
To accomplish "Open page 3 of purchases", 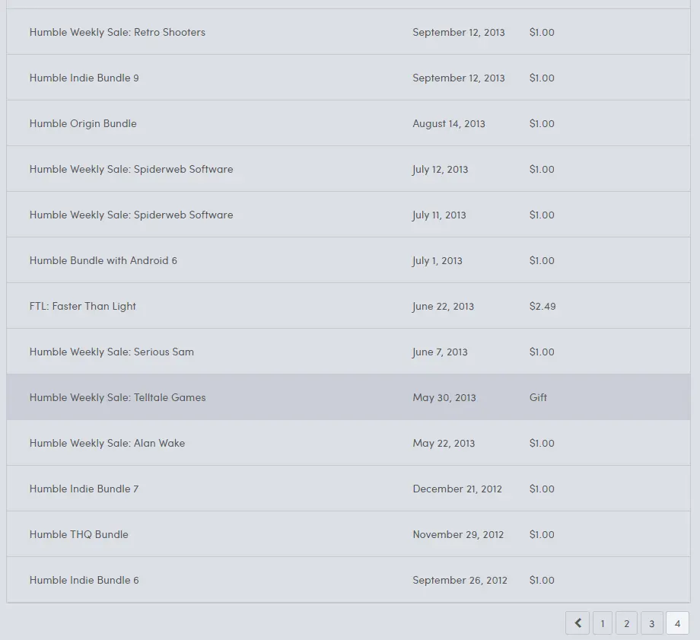I will pyautogui.click(x=651, y=623).
